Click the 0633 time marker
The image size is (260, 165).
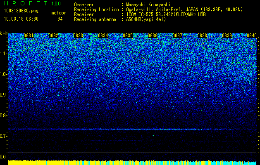(78, 35)
